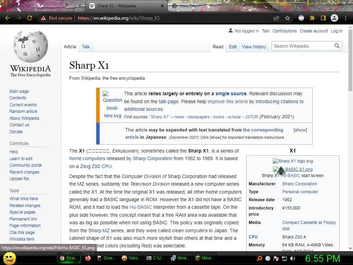Click the Wikipedia globe logo
Viewport: 353px width, 265px height.
pyautogui.click(x=30, y=47)
